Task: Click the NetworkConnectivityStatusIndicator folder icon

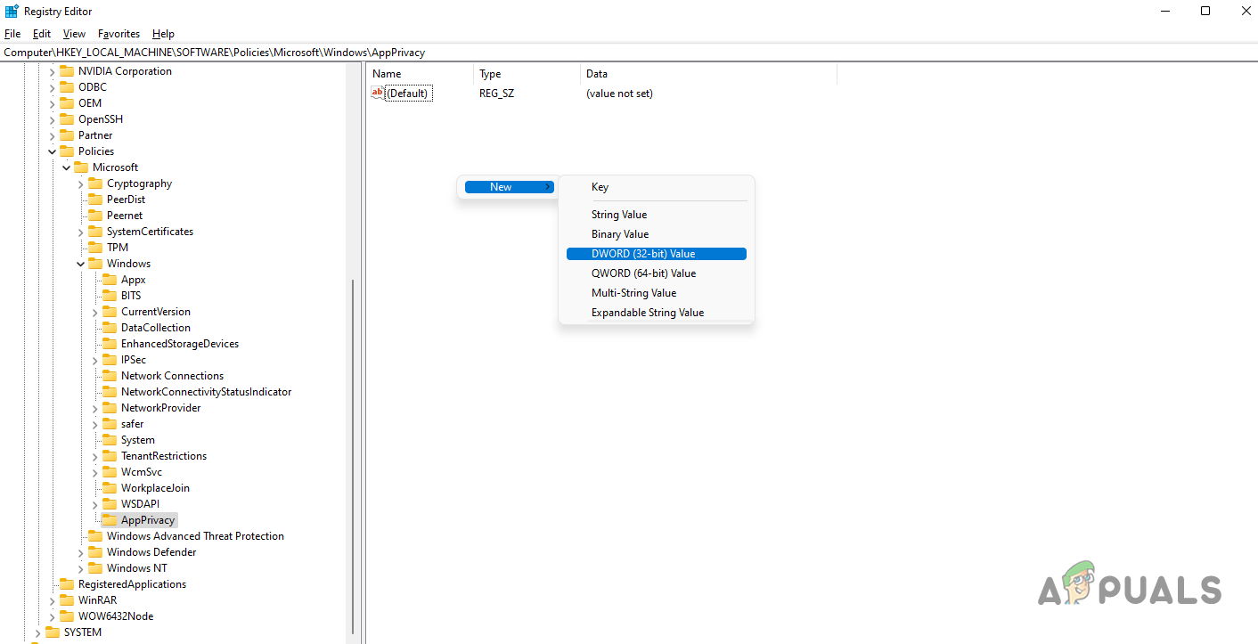Action: pos(110,392)
